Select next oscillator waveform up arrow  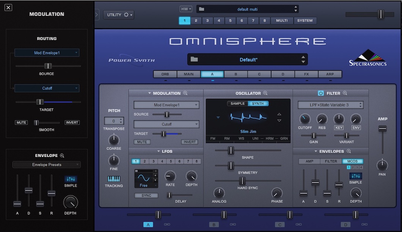[x=279, y=114]
